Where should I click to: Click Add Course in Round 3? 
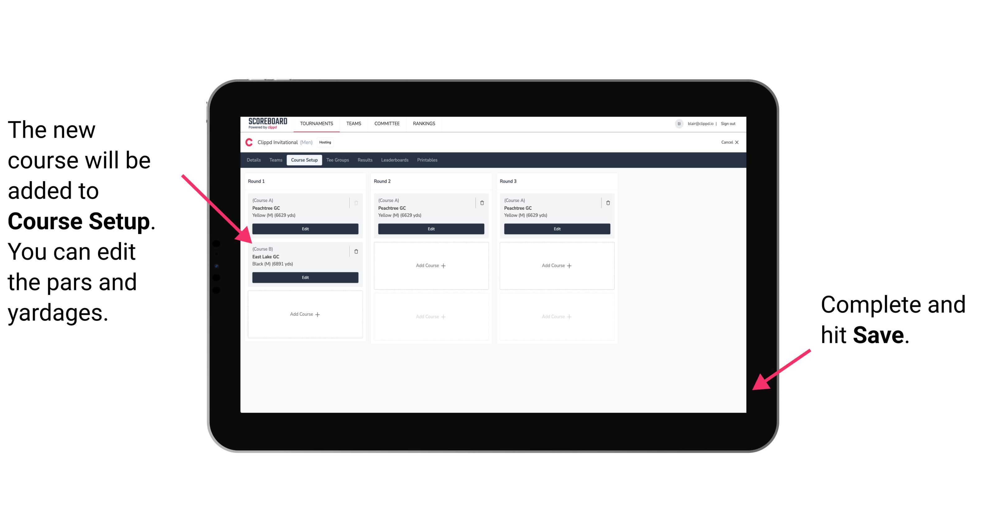click(557, 264)
